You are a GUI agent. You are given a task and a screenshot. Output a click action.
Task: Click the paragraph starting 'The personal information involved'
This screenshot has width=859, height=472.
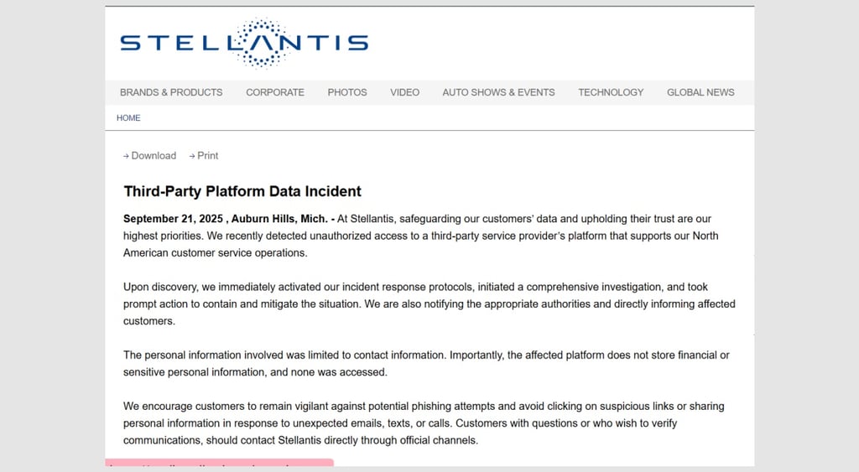[426, 364]
